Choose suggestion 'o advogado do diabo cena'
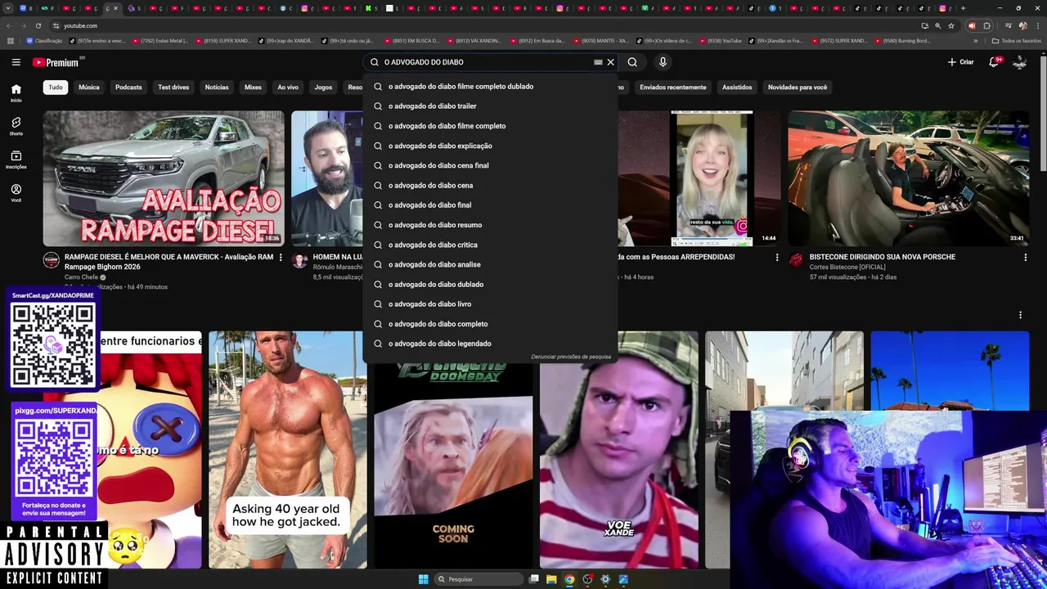The image size is (1047, 589). click(491, 186)
